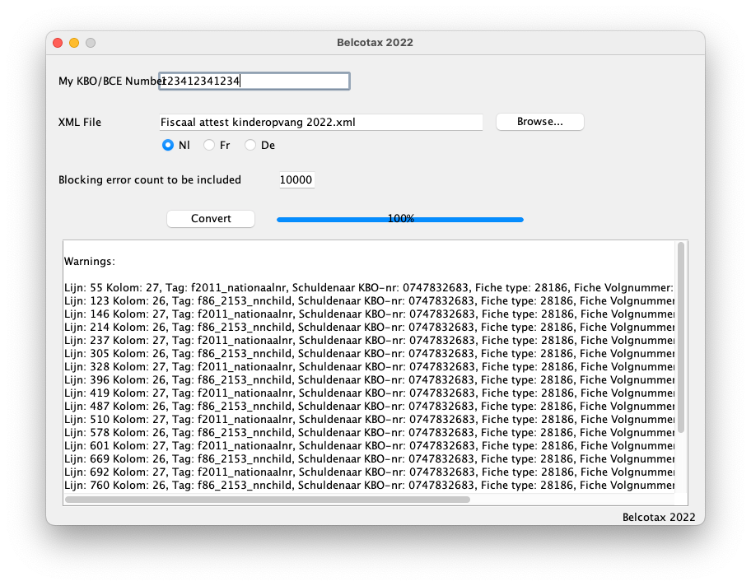Click the Warnings: heading in the output
Screen dimensions: 751x586
(90, 262)
